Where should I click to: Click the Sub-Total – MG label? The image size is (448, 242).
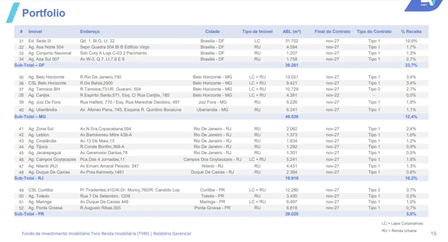[30, 116]
